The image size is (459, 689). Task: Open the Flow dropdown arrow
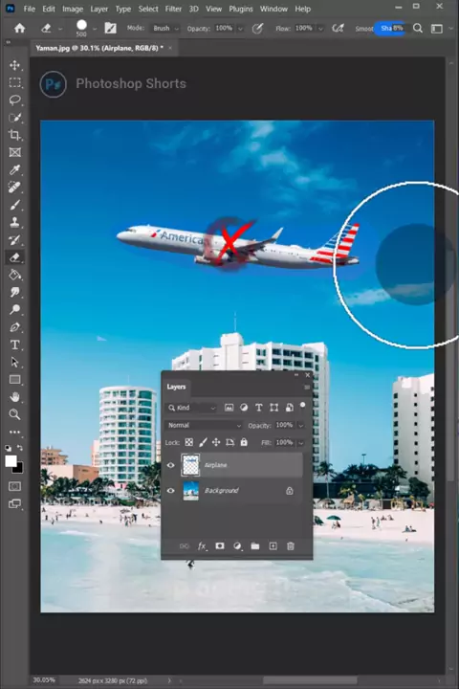(x=320, y=29)
